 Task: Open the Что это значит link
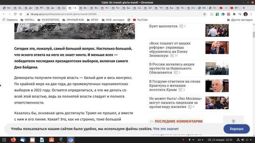point(166,129)
